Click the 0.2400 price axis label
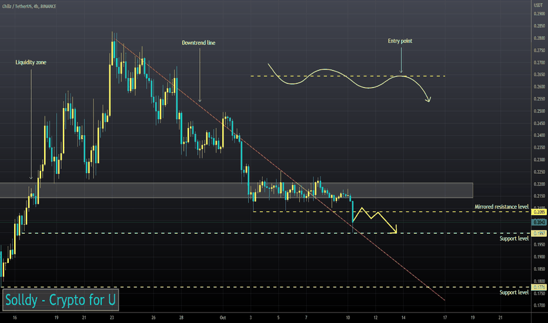548x323 pixels. click(x=539, y=135)
